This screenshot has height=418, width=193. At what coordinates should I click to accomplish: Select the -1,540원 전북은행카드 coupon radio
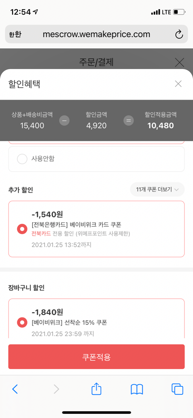(x=22, y=229)
